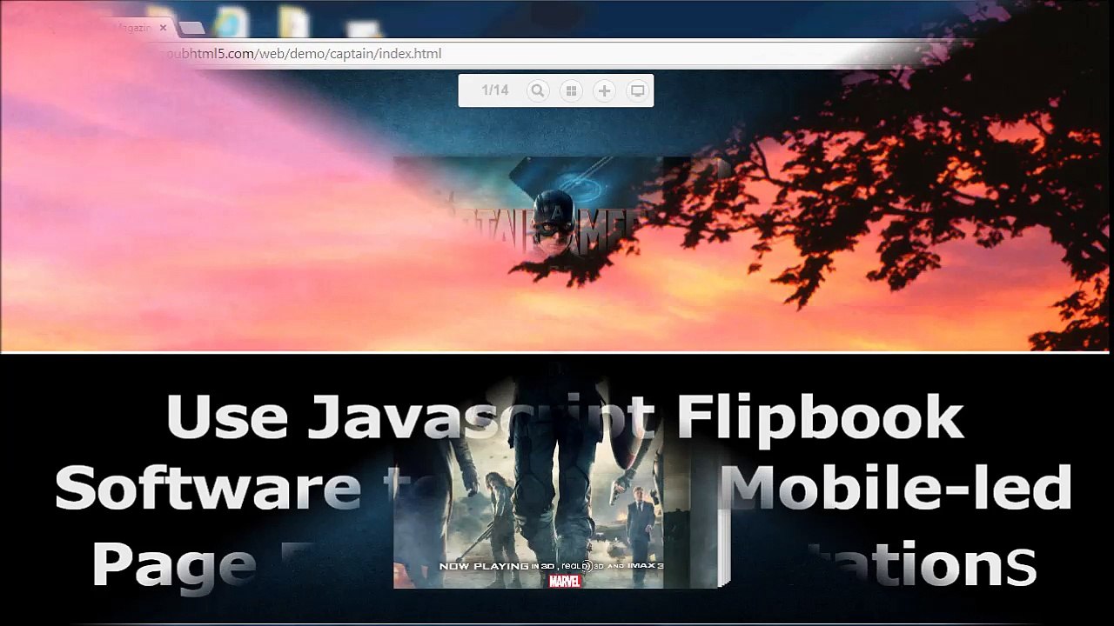Click the 1/14 page number indicator
Viewport: 1114px width, 626px height.
click(x=494, y=90)
